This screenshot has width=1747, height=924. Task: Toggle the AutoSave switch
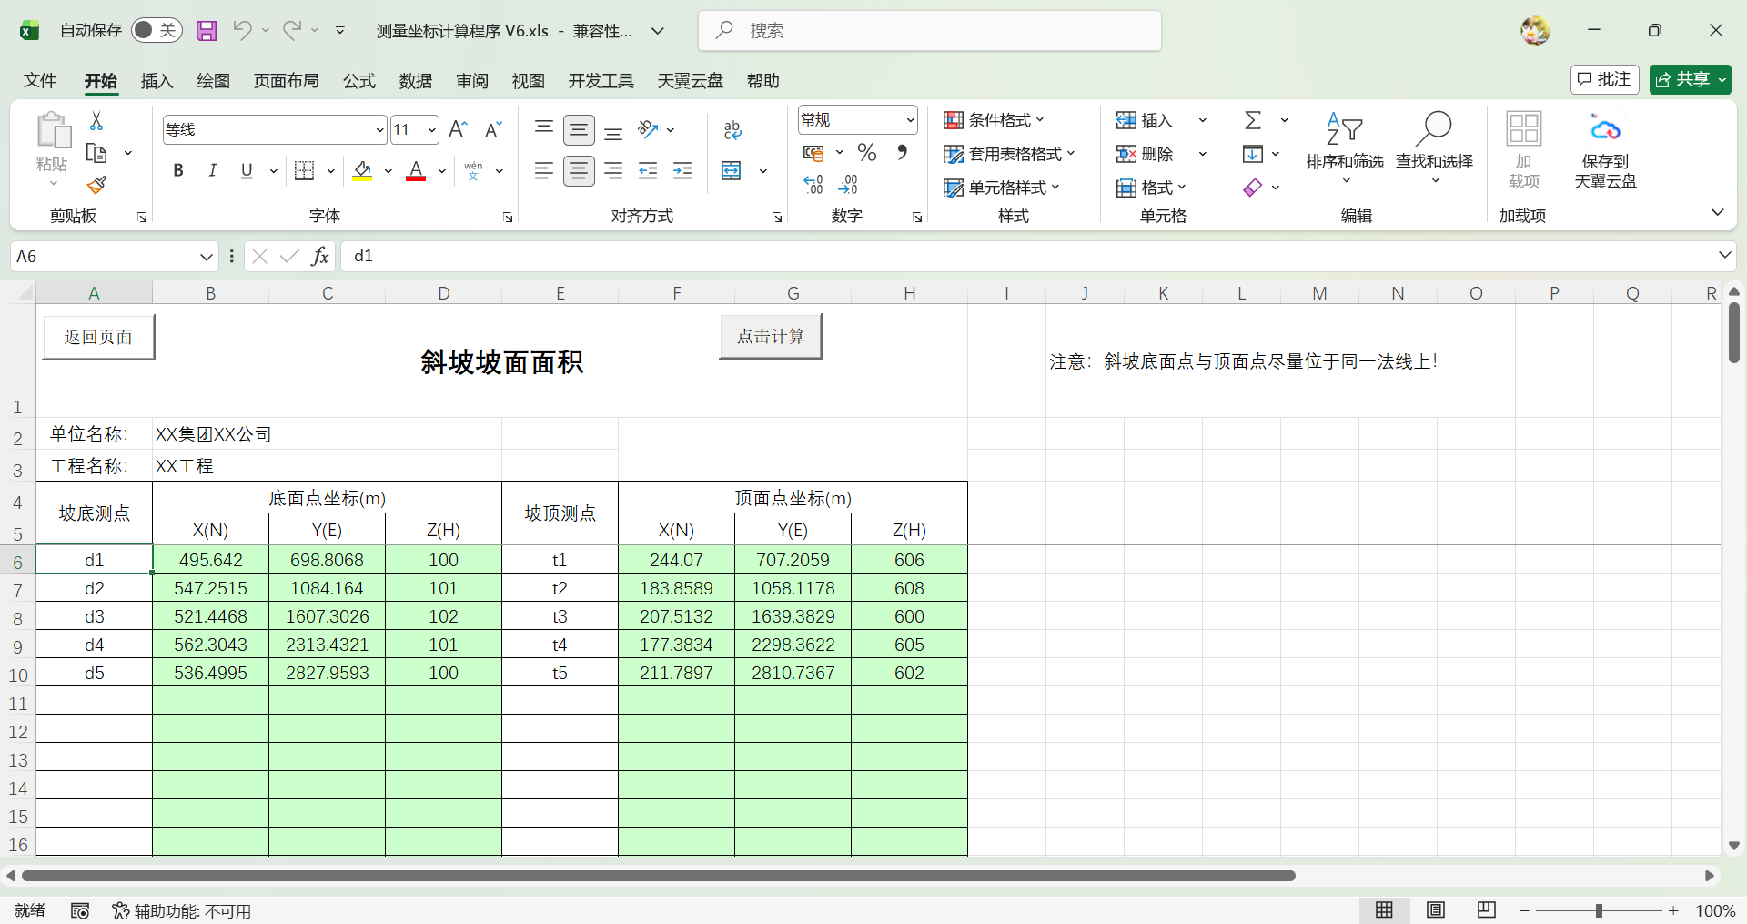(x=157, y=31)
